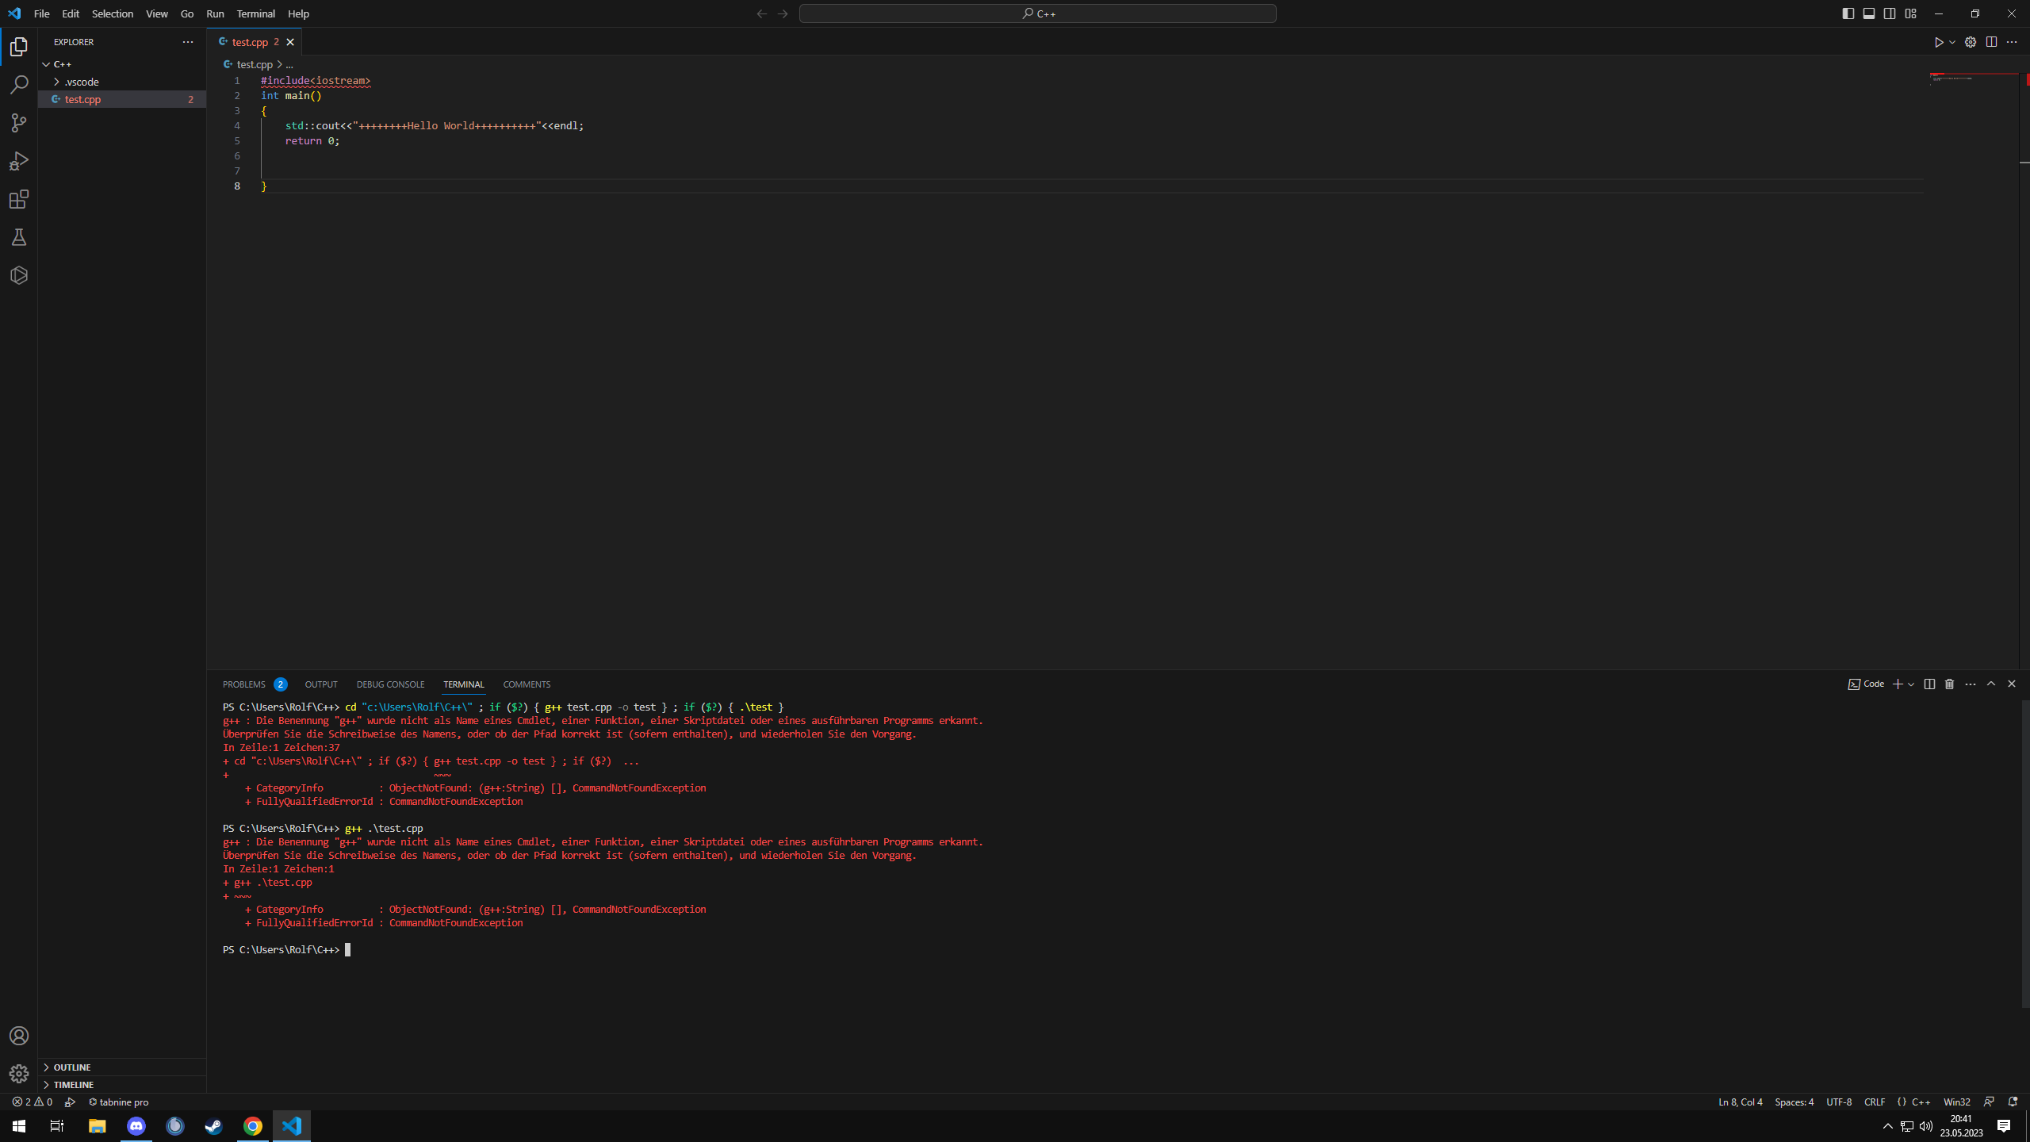Open terminal panel More Actions ellipsis
Image resolution: width=2030 pixels, height=1142 pixels.
tap(1971, 684)
